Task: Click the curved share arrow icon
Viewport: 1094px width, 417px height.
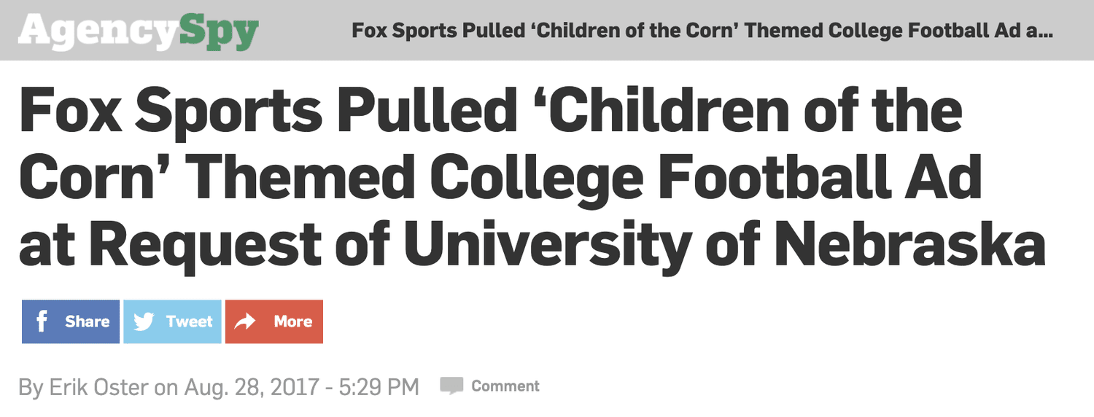Action: [245, 321]
